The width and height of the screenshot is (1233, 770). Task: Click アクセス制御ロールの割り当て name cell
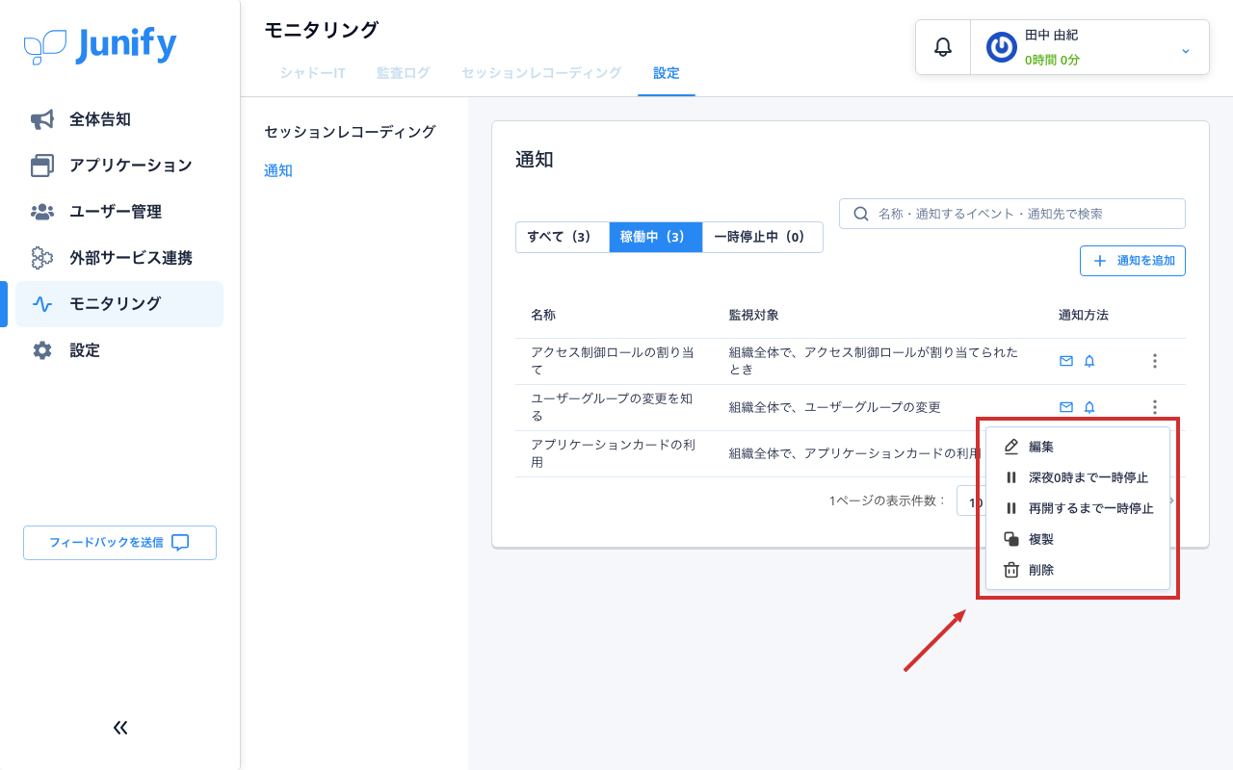point(613,361)
